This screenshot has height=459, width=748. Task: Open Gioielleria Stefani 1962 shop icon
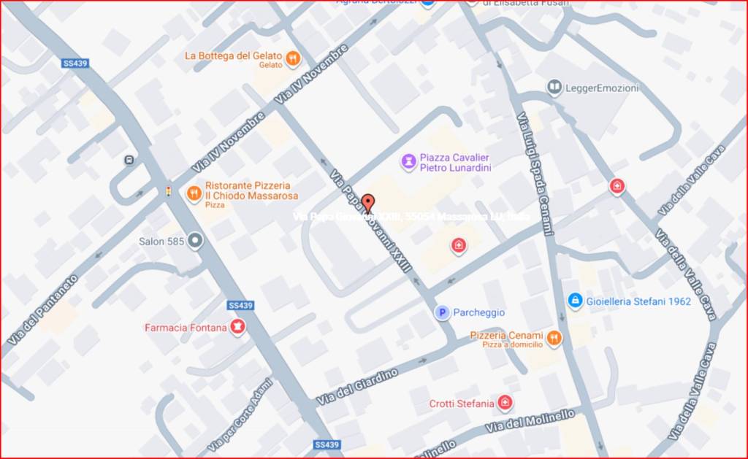[576, 301]
